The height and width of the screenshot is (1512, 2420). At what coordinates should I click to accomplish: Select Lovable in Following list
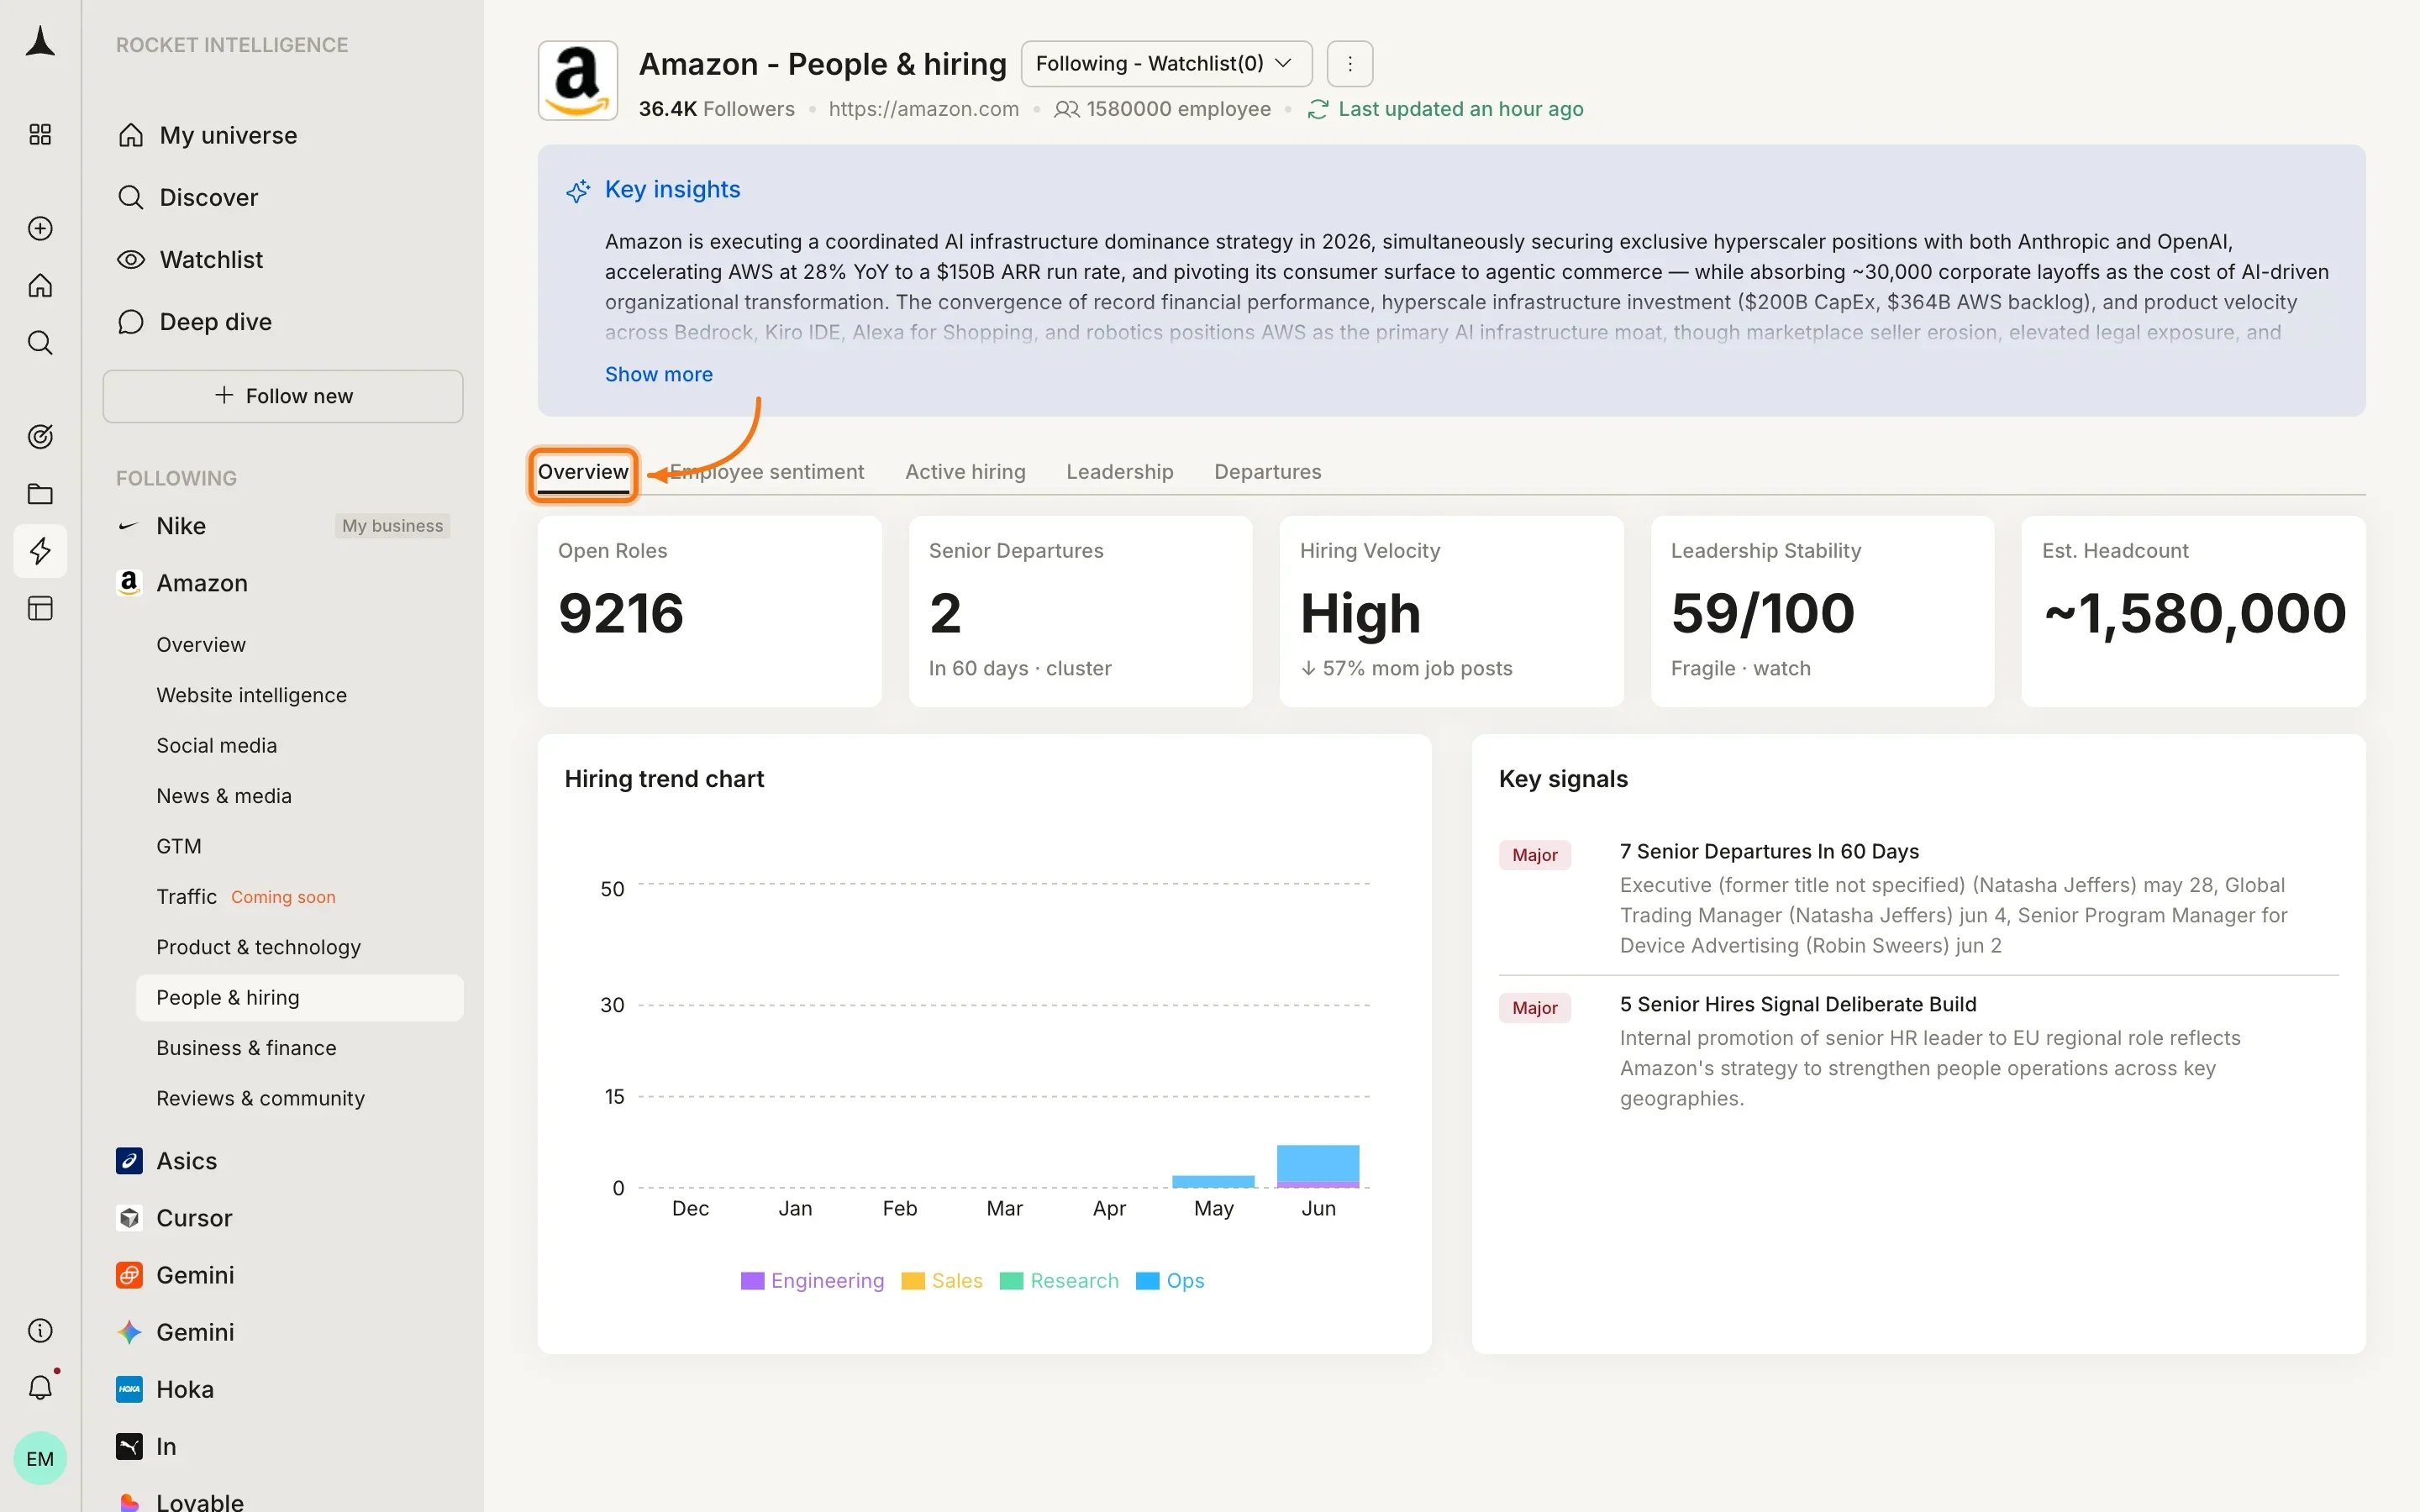(x=200, y=1501)
